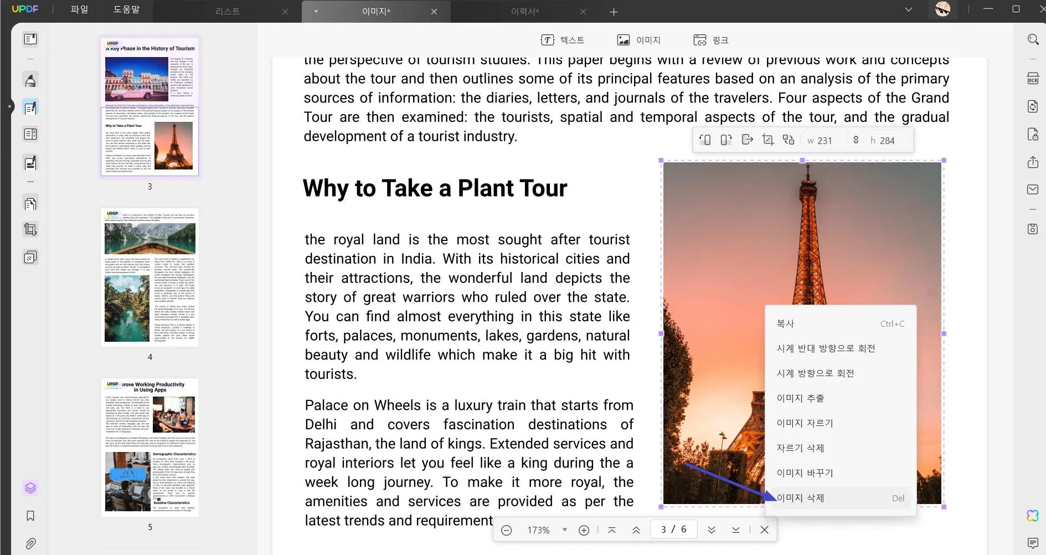Select the page 3 thumbnail

coord(150,106)
